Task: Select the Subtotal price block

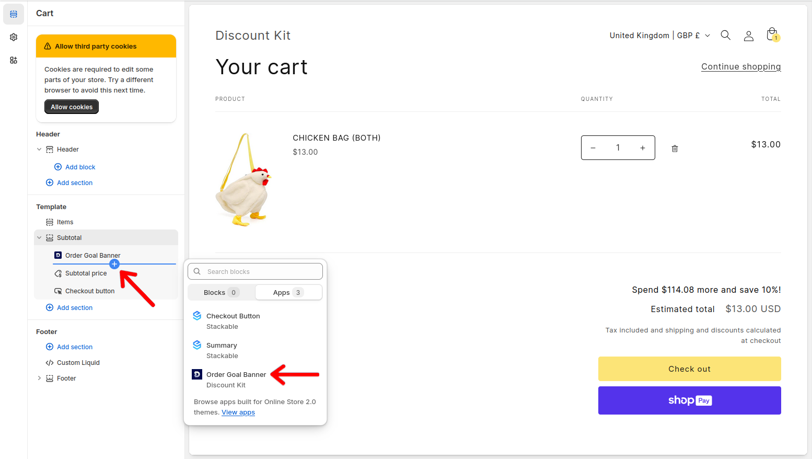Action: coord(86,273)
